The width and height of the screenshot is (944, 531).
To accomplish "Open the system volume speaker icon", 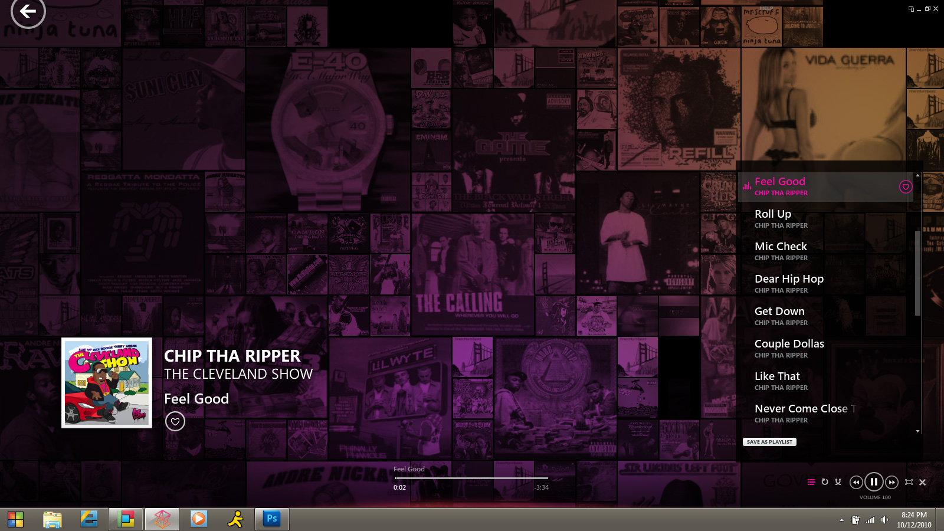I will pyautogui.click(x=884, y=520).
